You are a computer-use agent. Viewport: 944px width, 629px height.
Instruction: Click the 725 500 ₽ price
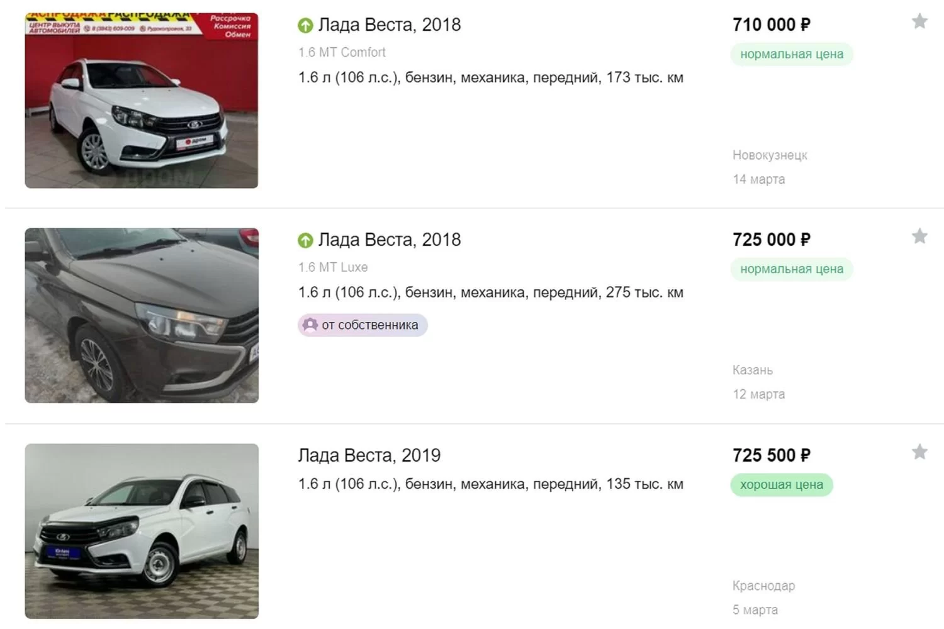point(771,455)
